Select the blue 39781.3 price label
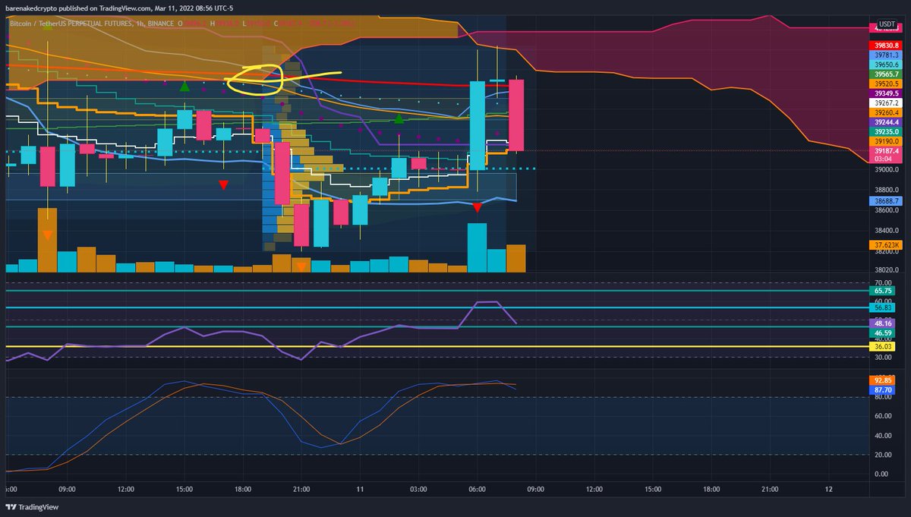This screenshot has width=911, height=517. 885,55
